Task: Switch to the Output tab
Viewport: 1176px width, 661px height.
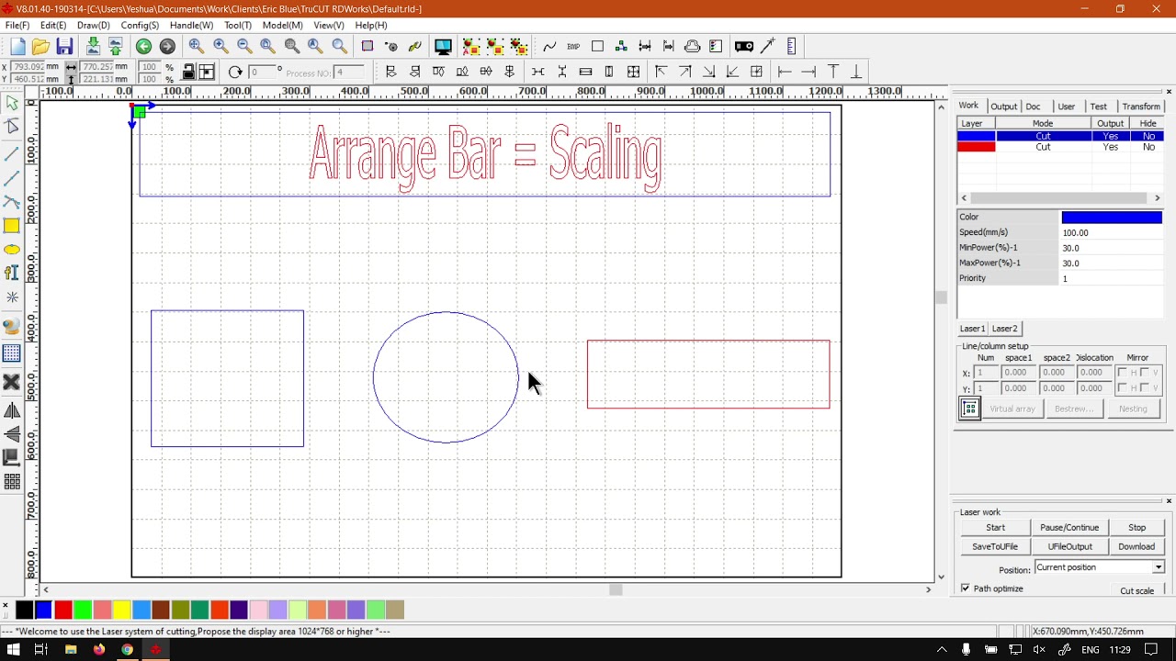Action: [x=1003, y=106]
